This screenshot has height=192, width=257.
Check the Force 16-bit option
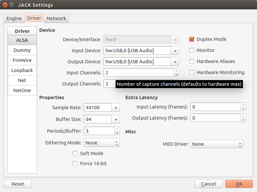75,164
